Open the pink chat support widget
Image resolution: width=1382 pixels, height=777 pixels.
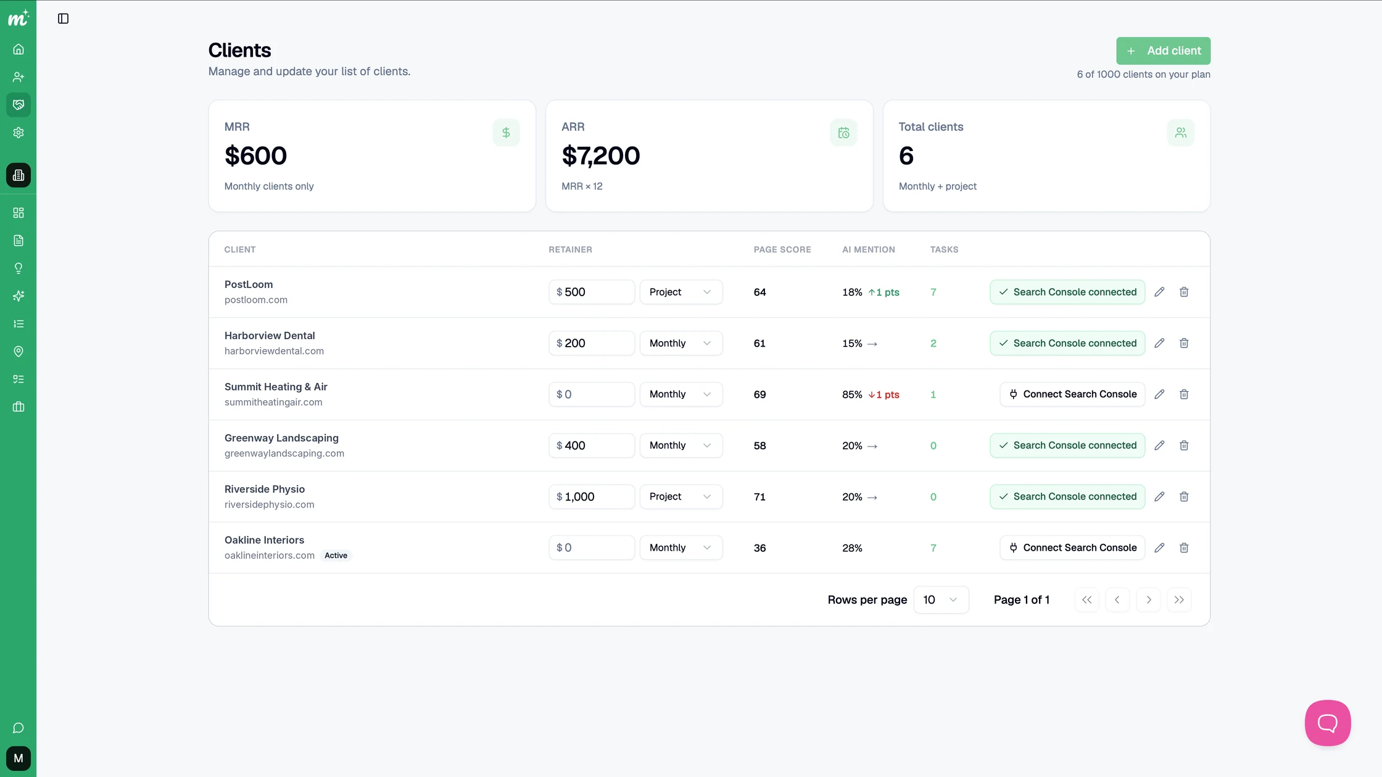tap(1328, 723)
